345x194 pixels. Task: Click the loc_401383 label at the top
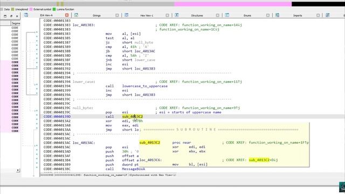pyautogui.click(x=84, y=25)
